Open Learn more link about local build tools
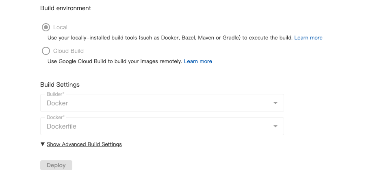The image size is (373, 188). click(308, 38)
